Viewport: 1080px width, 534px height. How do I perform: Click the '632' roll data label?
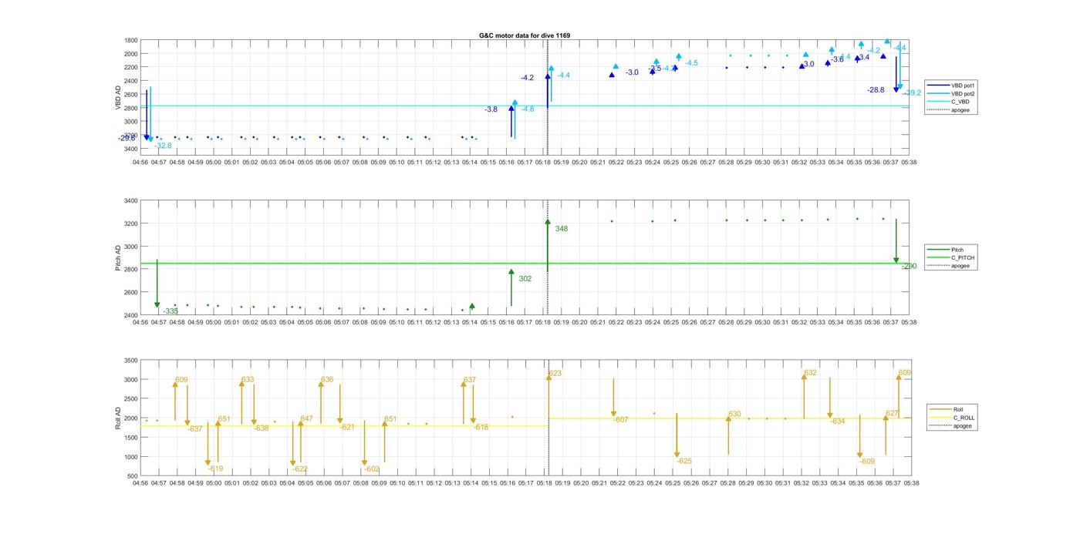coord(810,373)
